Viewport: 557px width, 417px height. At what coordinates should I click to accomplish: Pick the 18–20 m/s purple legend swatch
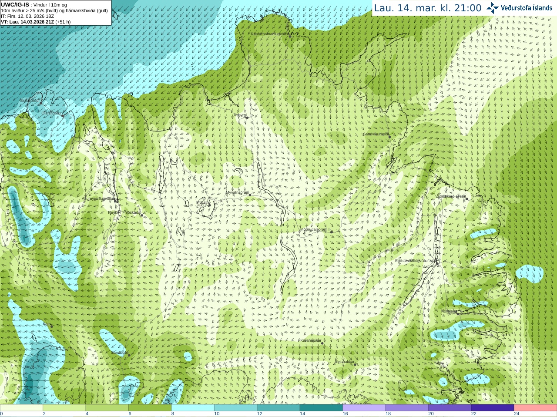click(407, 408)
